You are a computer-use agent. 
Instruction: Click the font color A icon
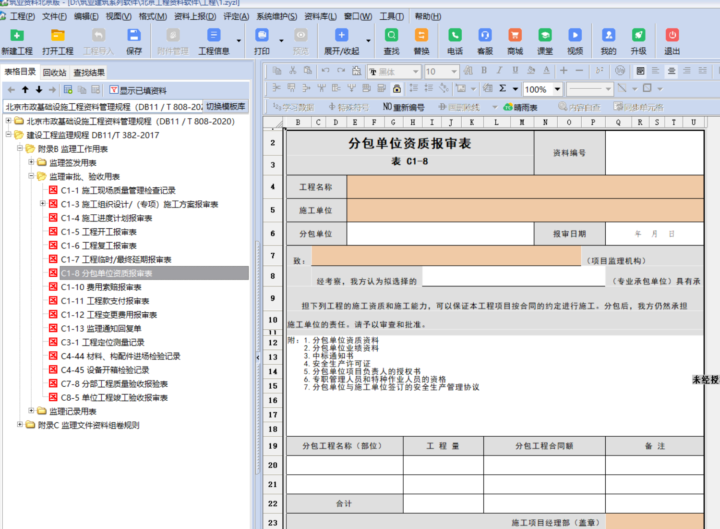coord(546,71)
